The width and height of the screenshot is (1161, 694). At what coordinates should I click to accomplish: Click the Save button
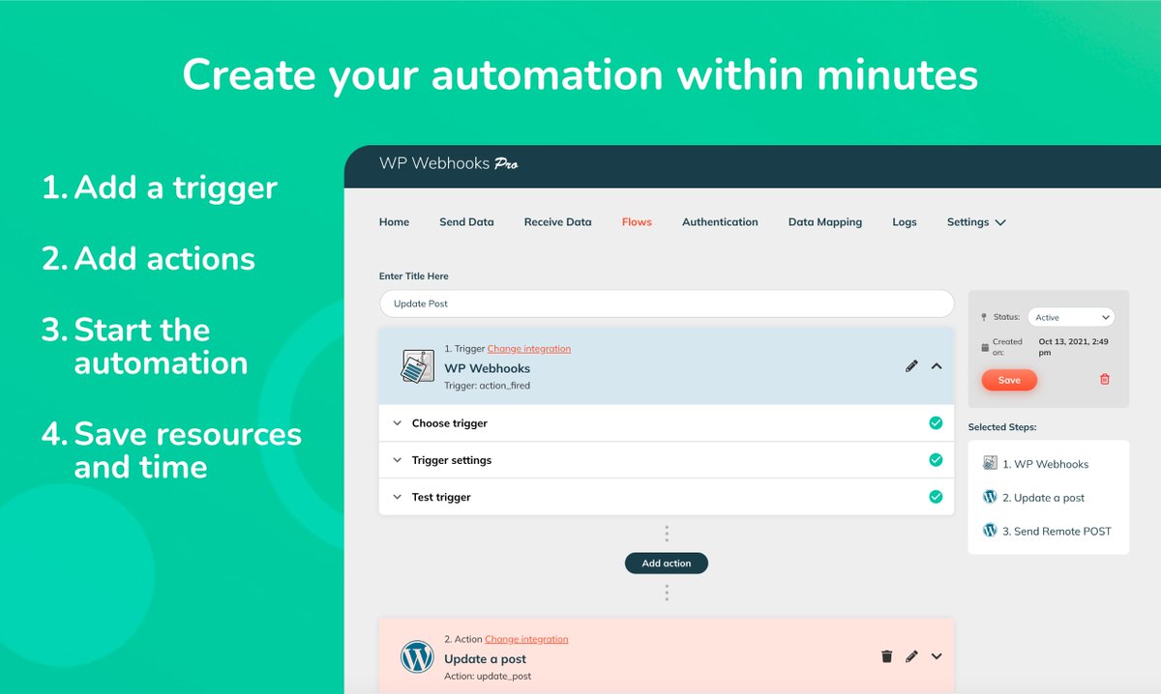pyautogui.click(x=1009, y=380)
